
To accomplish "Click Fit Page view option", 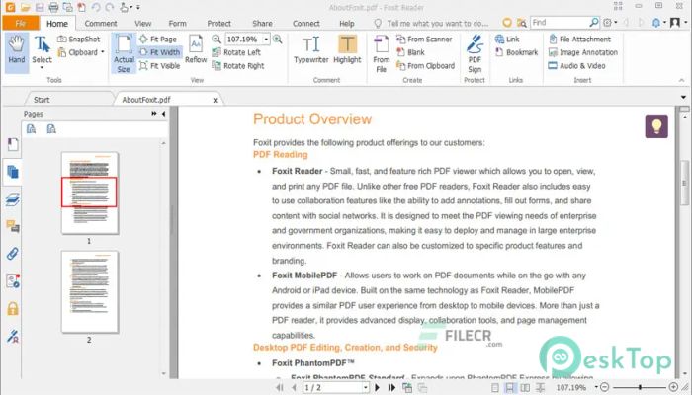I will [158, 39].
